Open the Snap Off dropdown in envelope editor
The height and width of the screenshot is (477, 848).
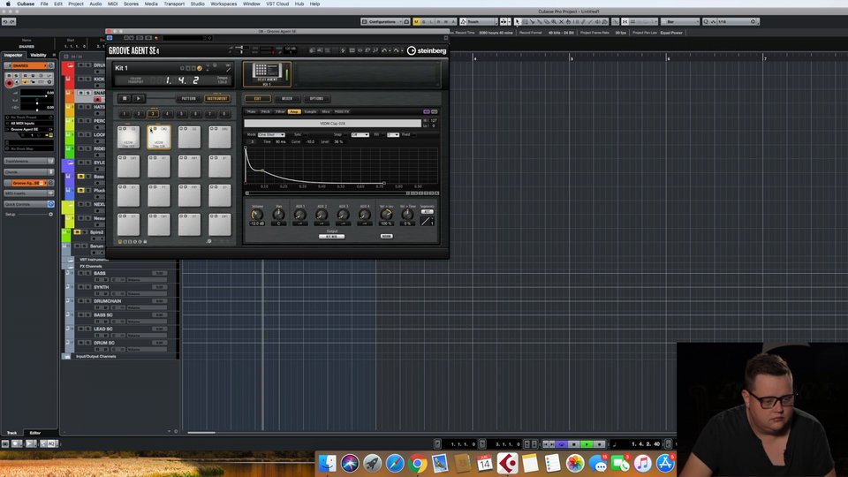[360, 134]
